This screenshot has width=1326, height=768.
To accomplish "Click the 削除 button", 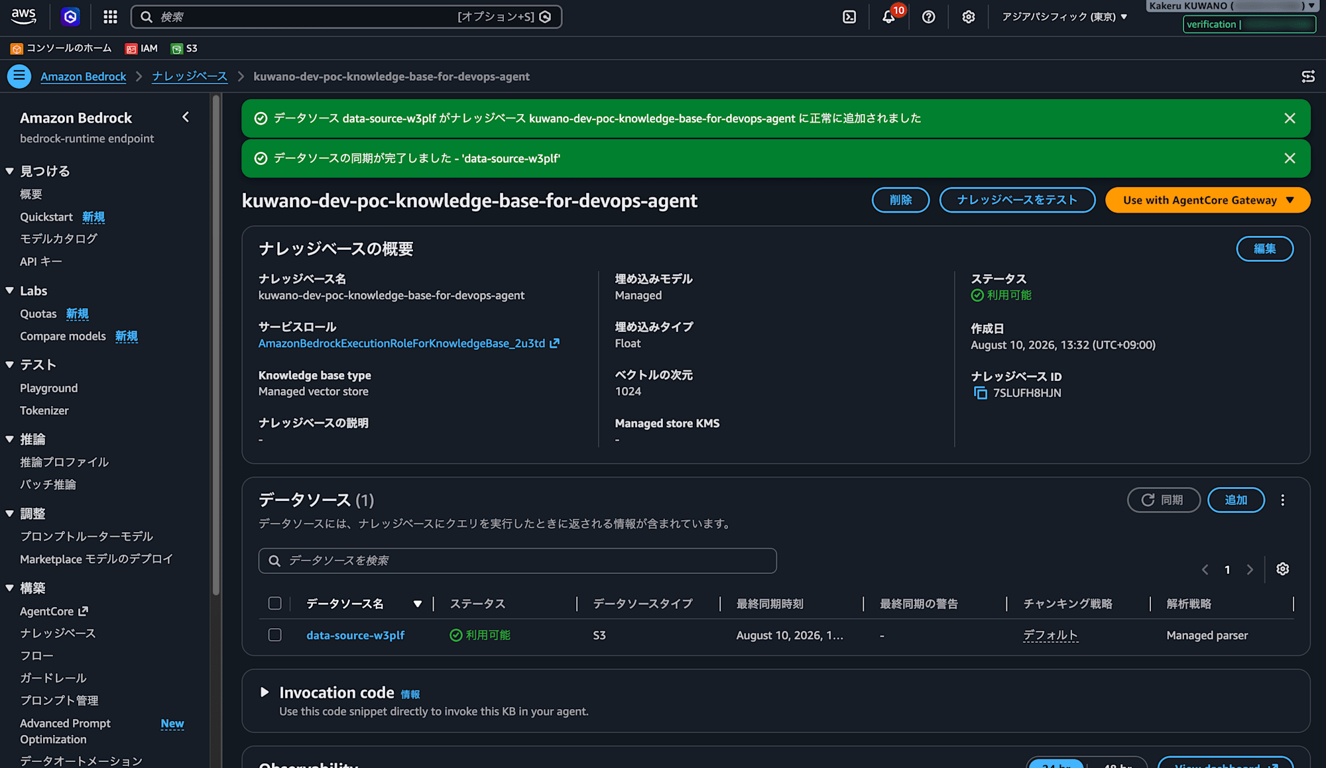I will click(x=900, y=200).
